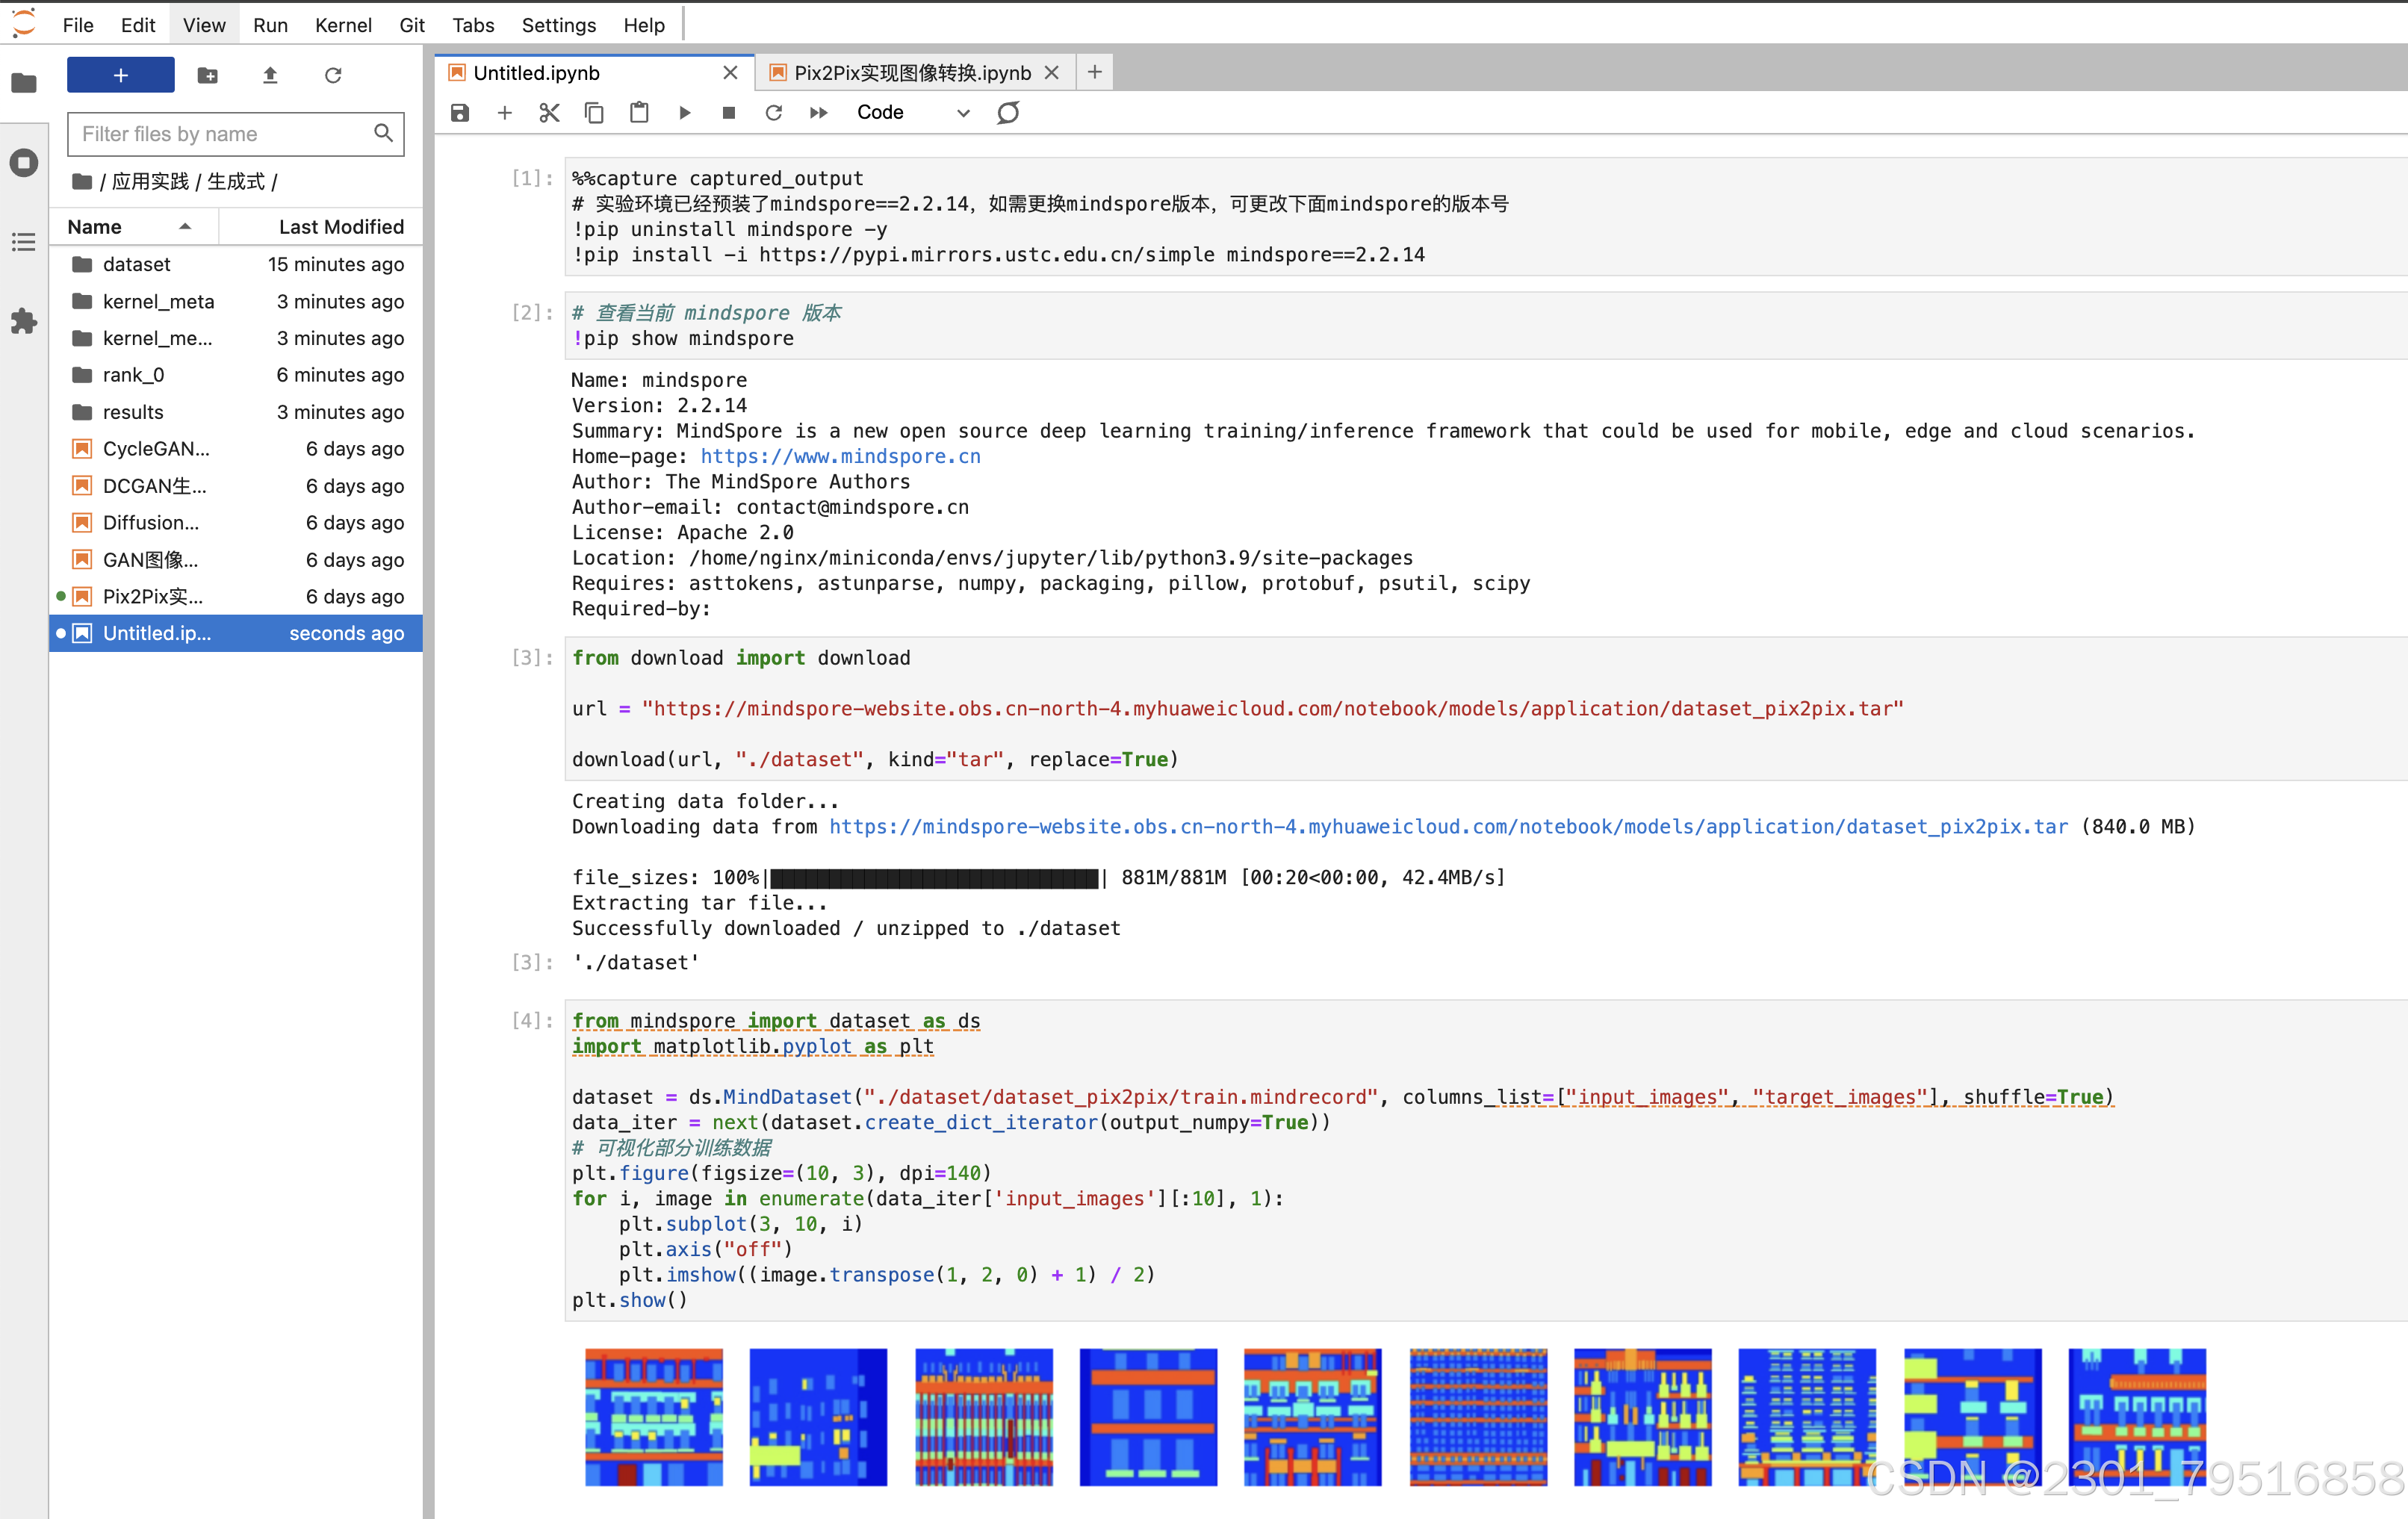Cut the selected cell with scissors icon
The width and height of the screenshot is (2408, 1519).
point(549,113)
